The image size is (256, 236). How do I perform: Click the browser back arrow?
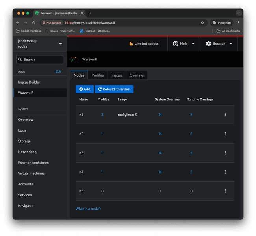(18, 23)
